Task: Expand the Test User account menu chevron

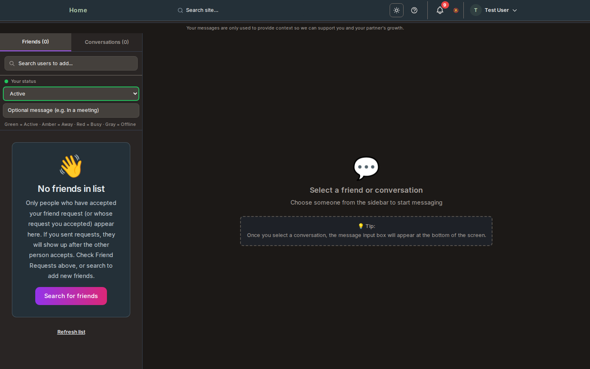Action: tap(515, 10)
